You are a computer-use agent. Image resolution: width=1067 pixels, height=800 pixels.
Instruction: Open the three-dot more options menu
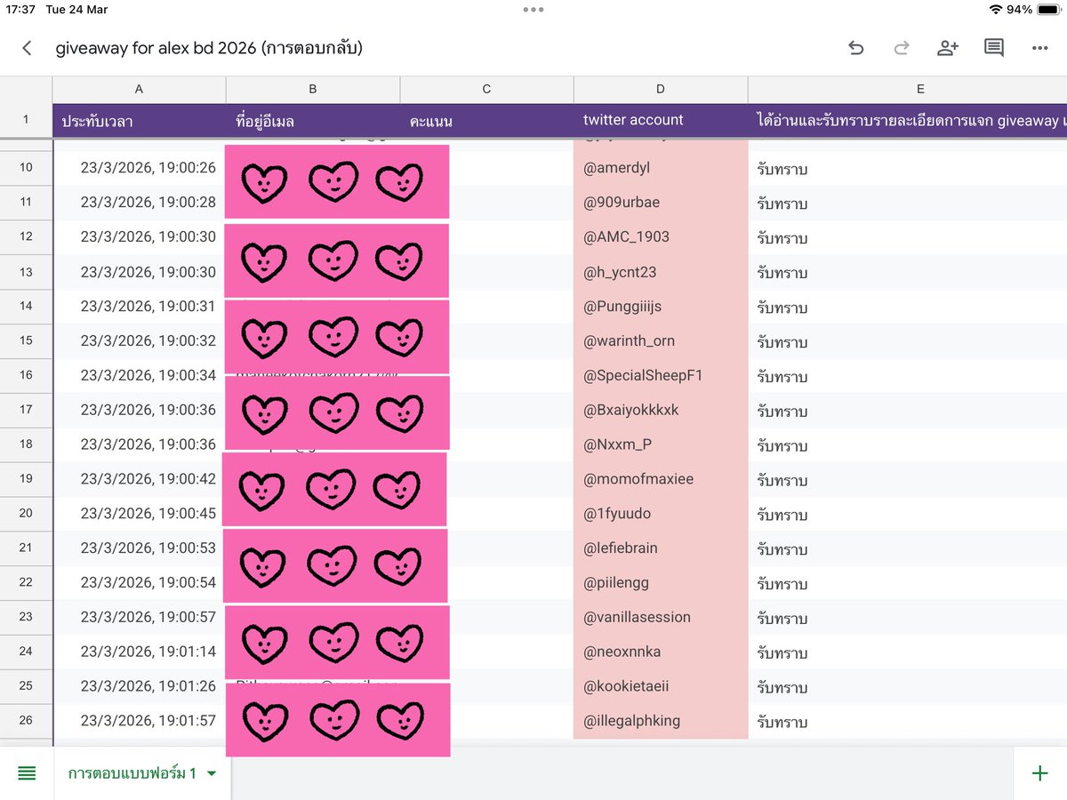pos(1039,48)
